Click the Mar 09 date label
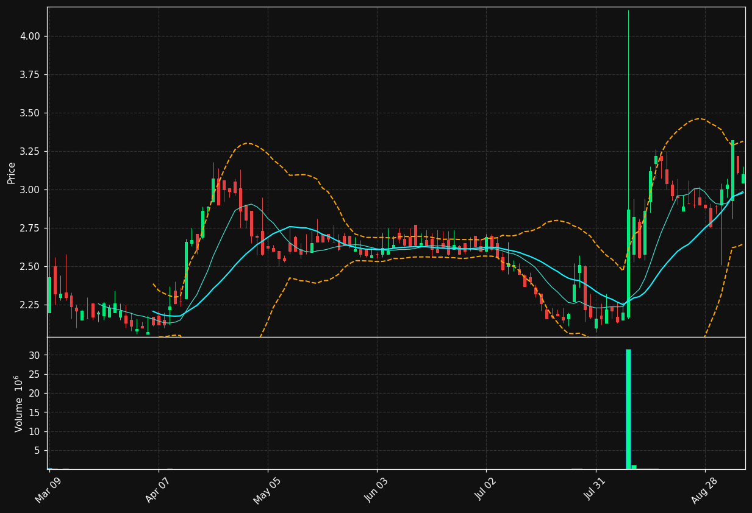 tap(48, 490)
